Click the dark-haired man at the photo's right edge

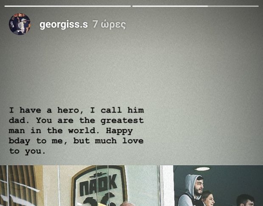(246, 200)
